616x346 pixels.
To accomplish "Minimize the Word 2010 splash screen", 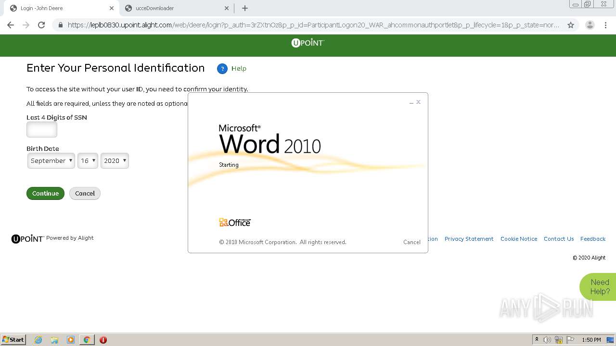I will [x=411, y=102].
